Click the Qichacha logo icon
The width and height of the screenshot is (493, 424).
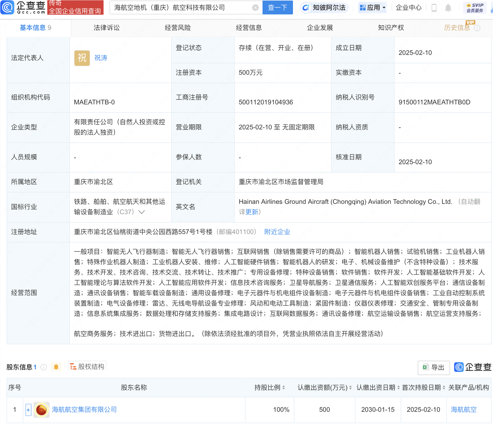[x=7, y=7]
